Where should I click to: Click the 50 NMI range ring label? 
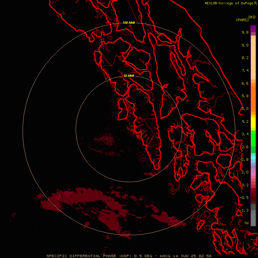(x=129, y=76)
